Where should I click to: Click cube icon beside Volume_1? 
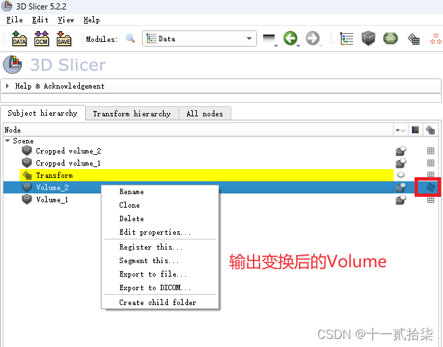tap(27, 200)
